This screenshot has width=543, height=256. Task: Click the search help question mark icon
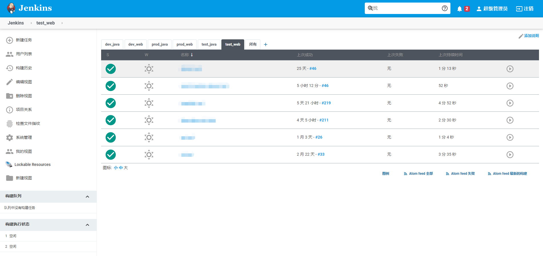point(444,8)
